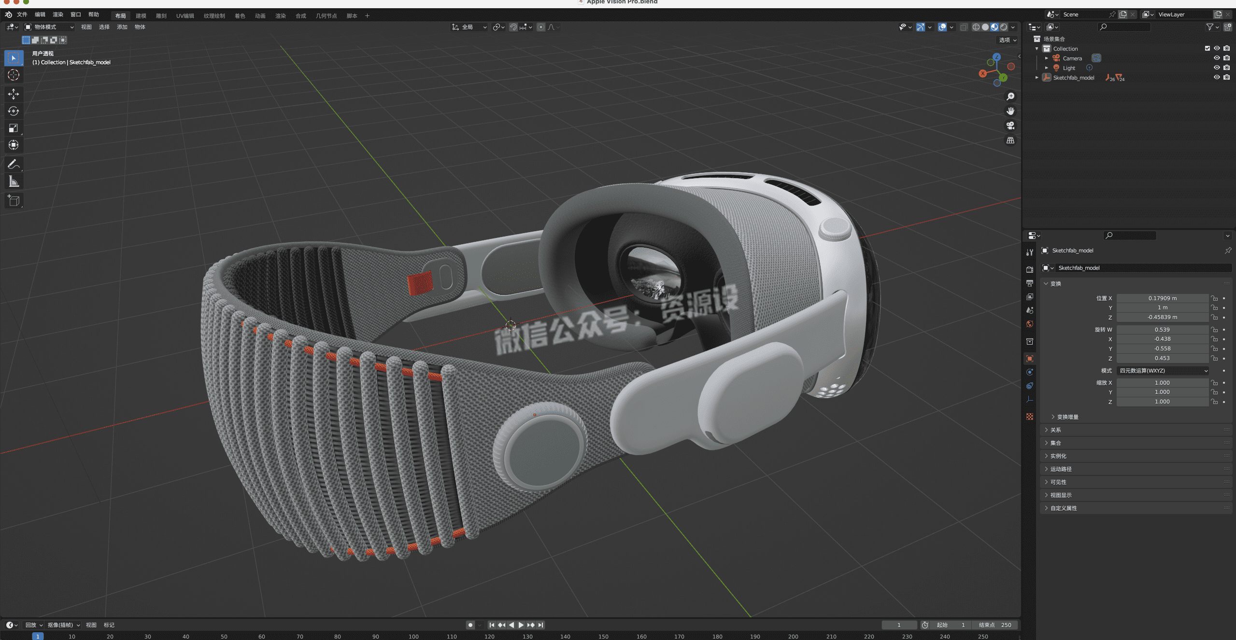Switch to the UV编辑 workspace tab
The image size is (1236, 640).
tap(185, 16)
